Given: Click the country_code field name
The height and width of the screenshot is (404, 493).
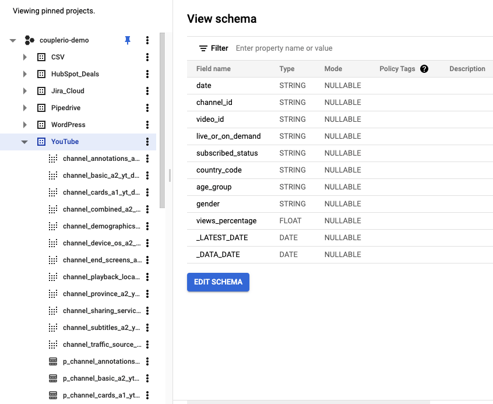Looking at the screenshot, I should point(219,170).
